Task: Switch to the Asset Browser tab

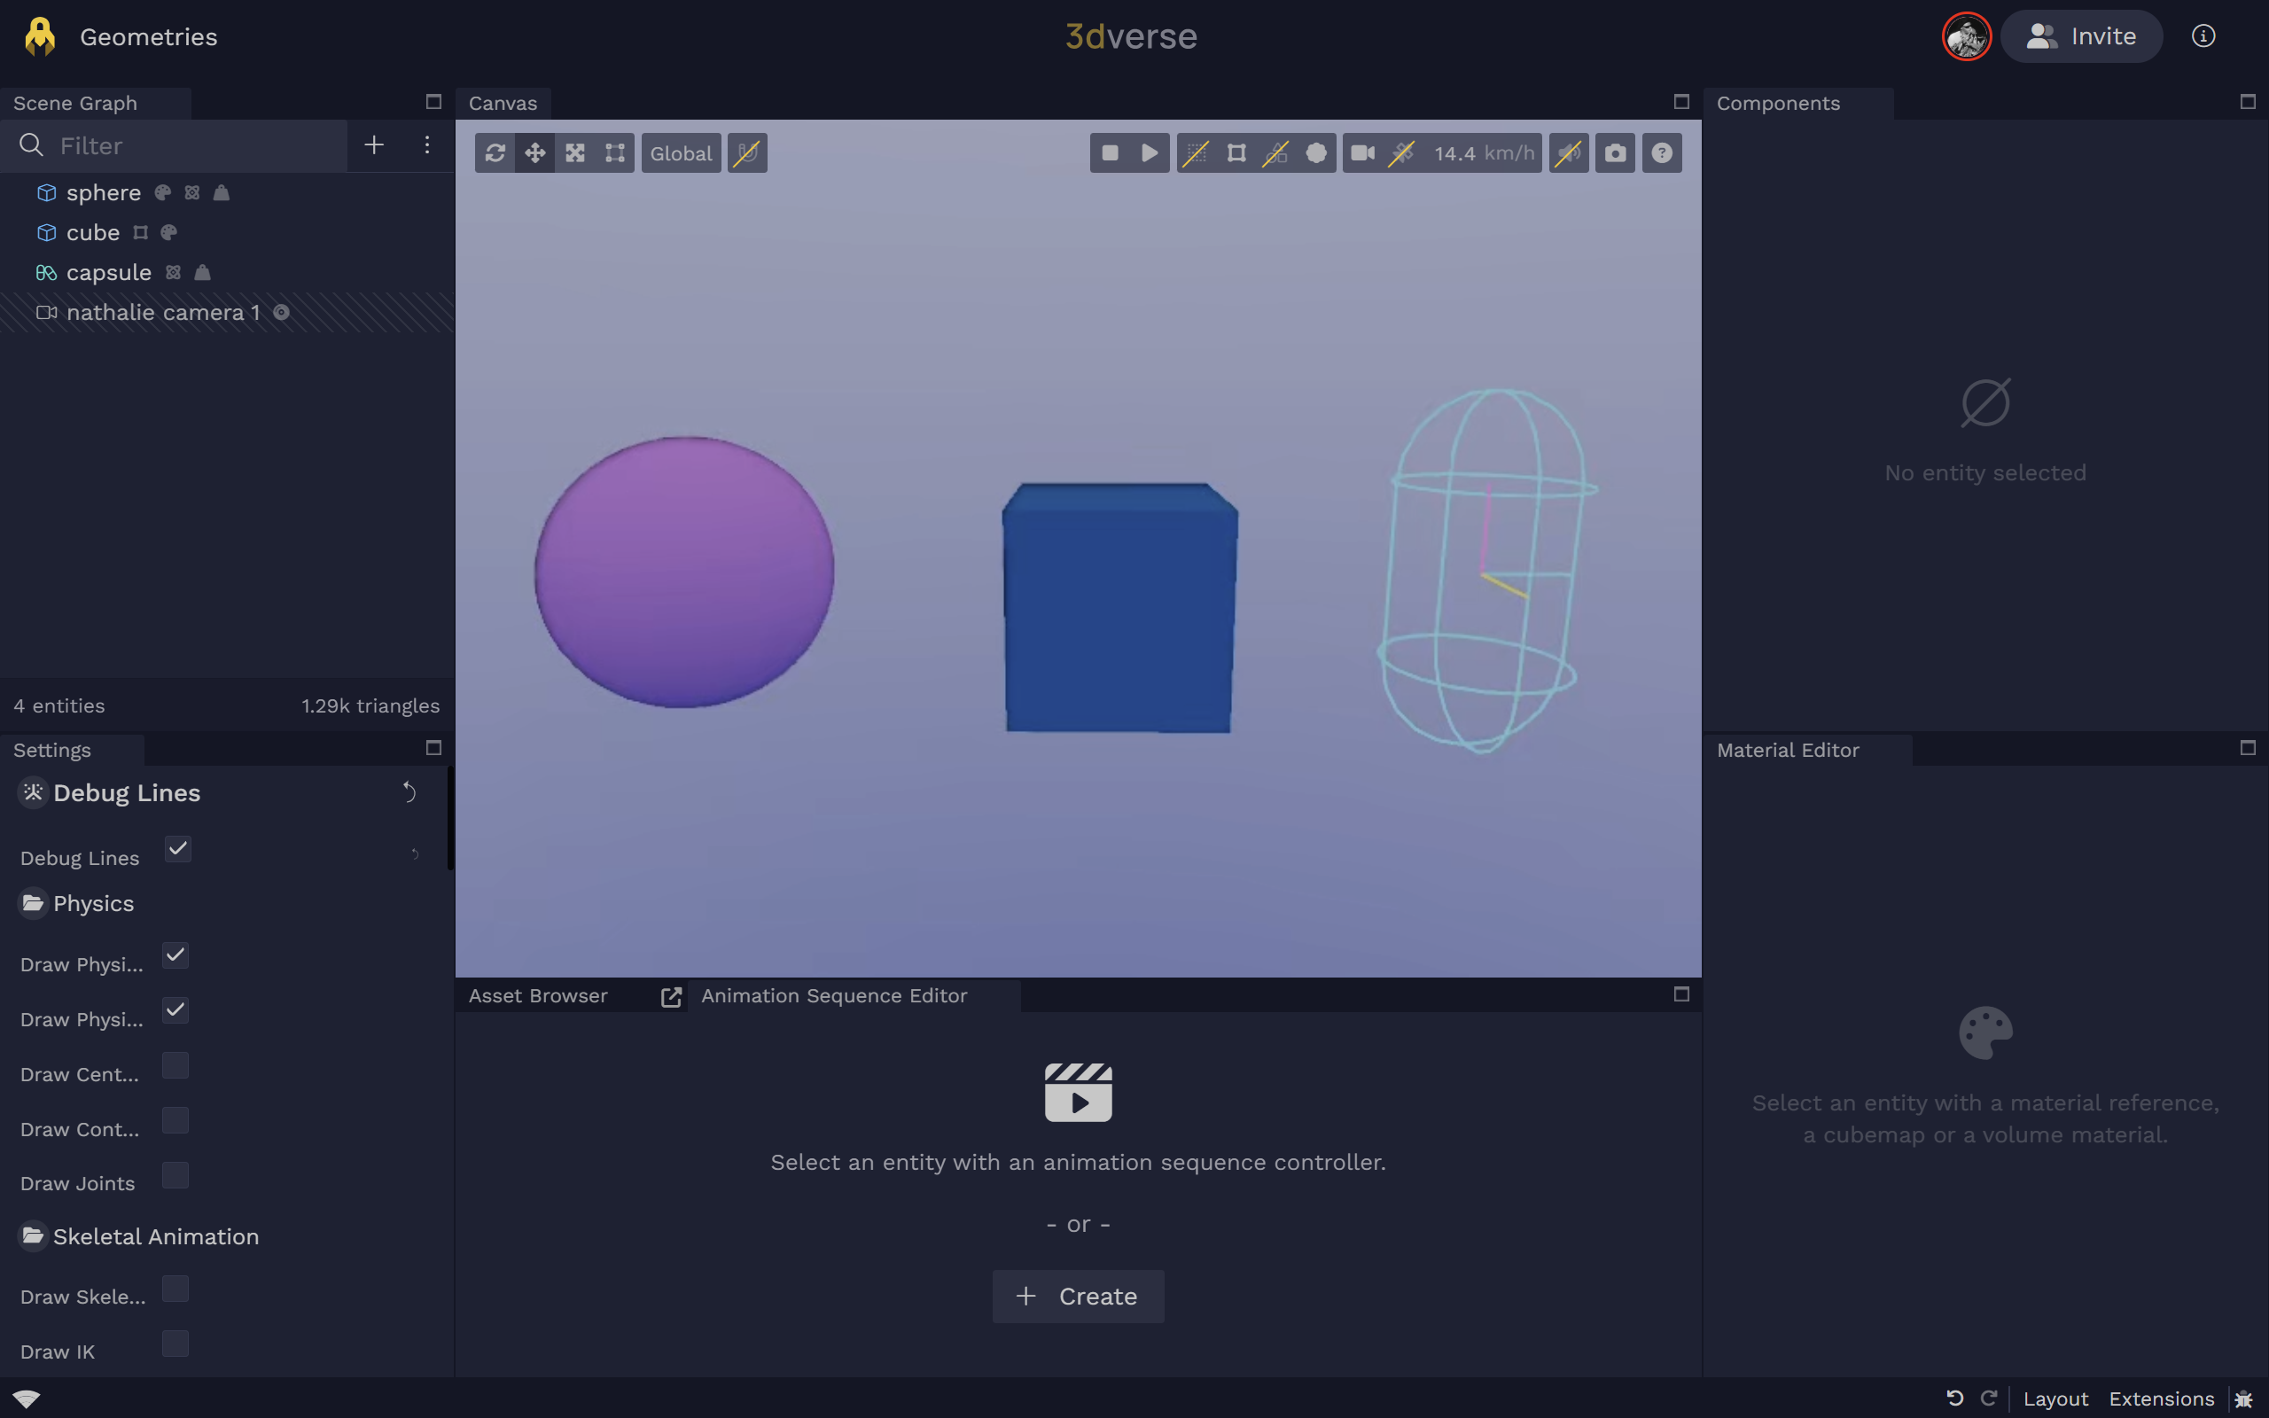Action: tap(538, 996)
